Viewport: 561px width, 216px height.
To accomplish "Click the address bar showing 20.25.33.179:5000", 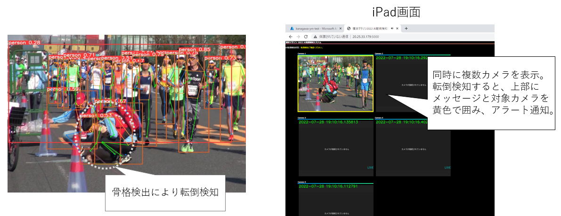I will (x=403, y=37).
